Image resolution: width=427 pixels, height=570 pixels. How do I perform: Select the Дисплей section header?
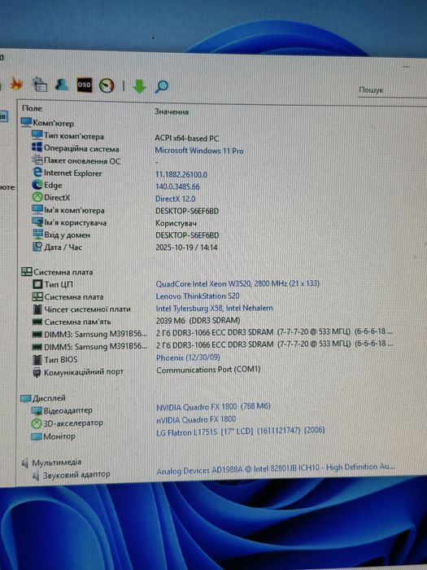[43, 398]
